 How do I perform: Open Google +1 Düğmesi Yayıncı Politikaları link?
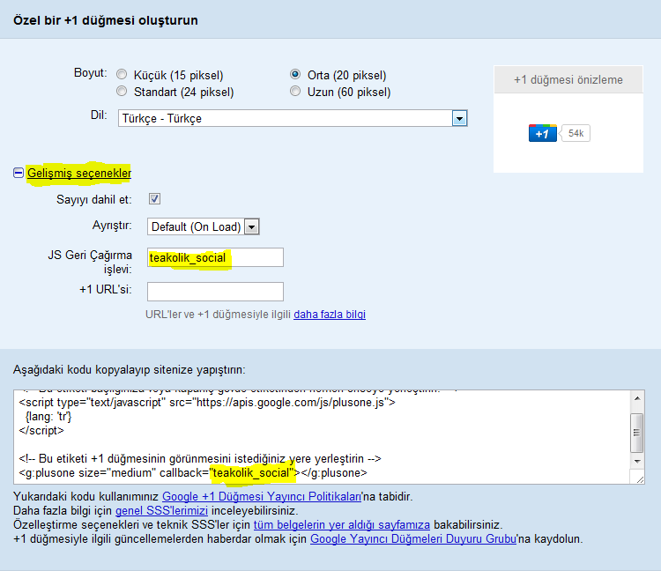point(262,497)
